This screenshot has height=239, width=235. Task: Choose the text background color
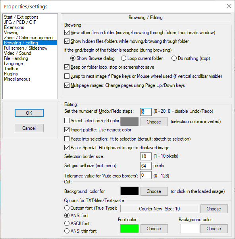(x=214, y=229)
